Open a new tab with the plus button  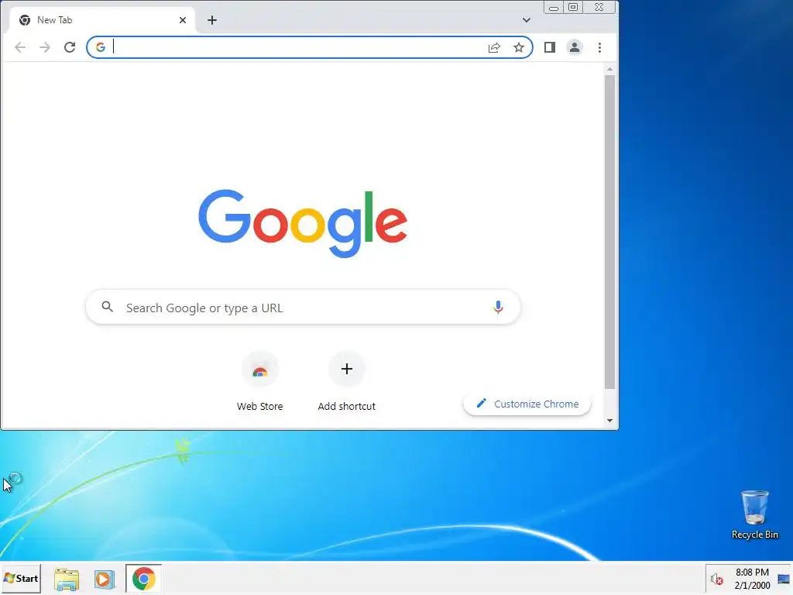[212, 20]
